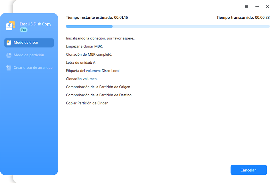
Task: Click the Tiempo transcurrido text
Action: (243, 18)
